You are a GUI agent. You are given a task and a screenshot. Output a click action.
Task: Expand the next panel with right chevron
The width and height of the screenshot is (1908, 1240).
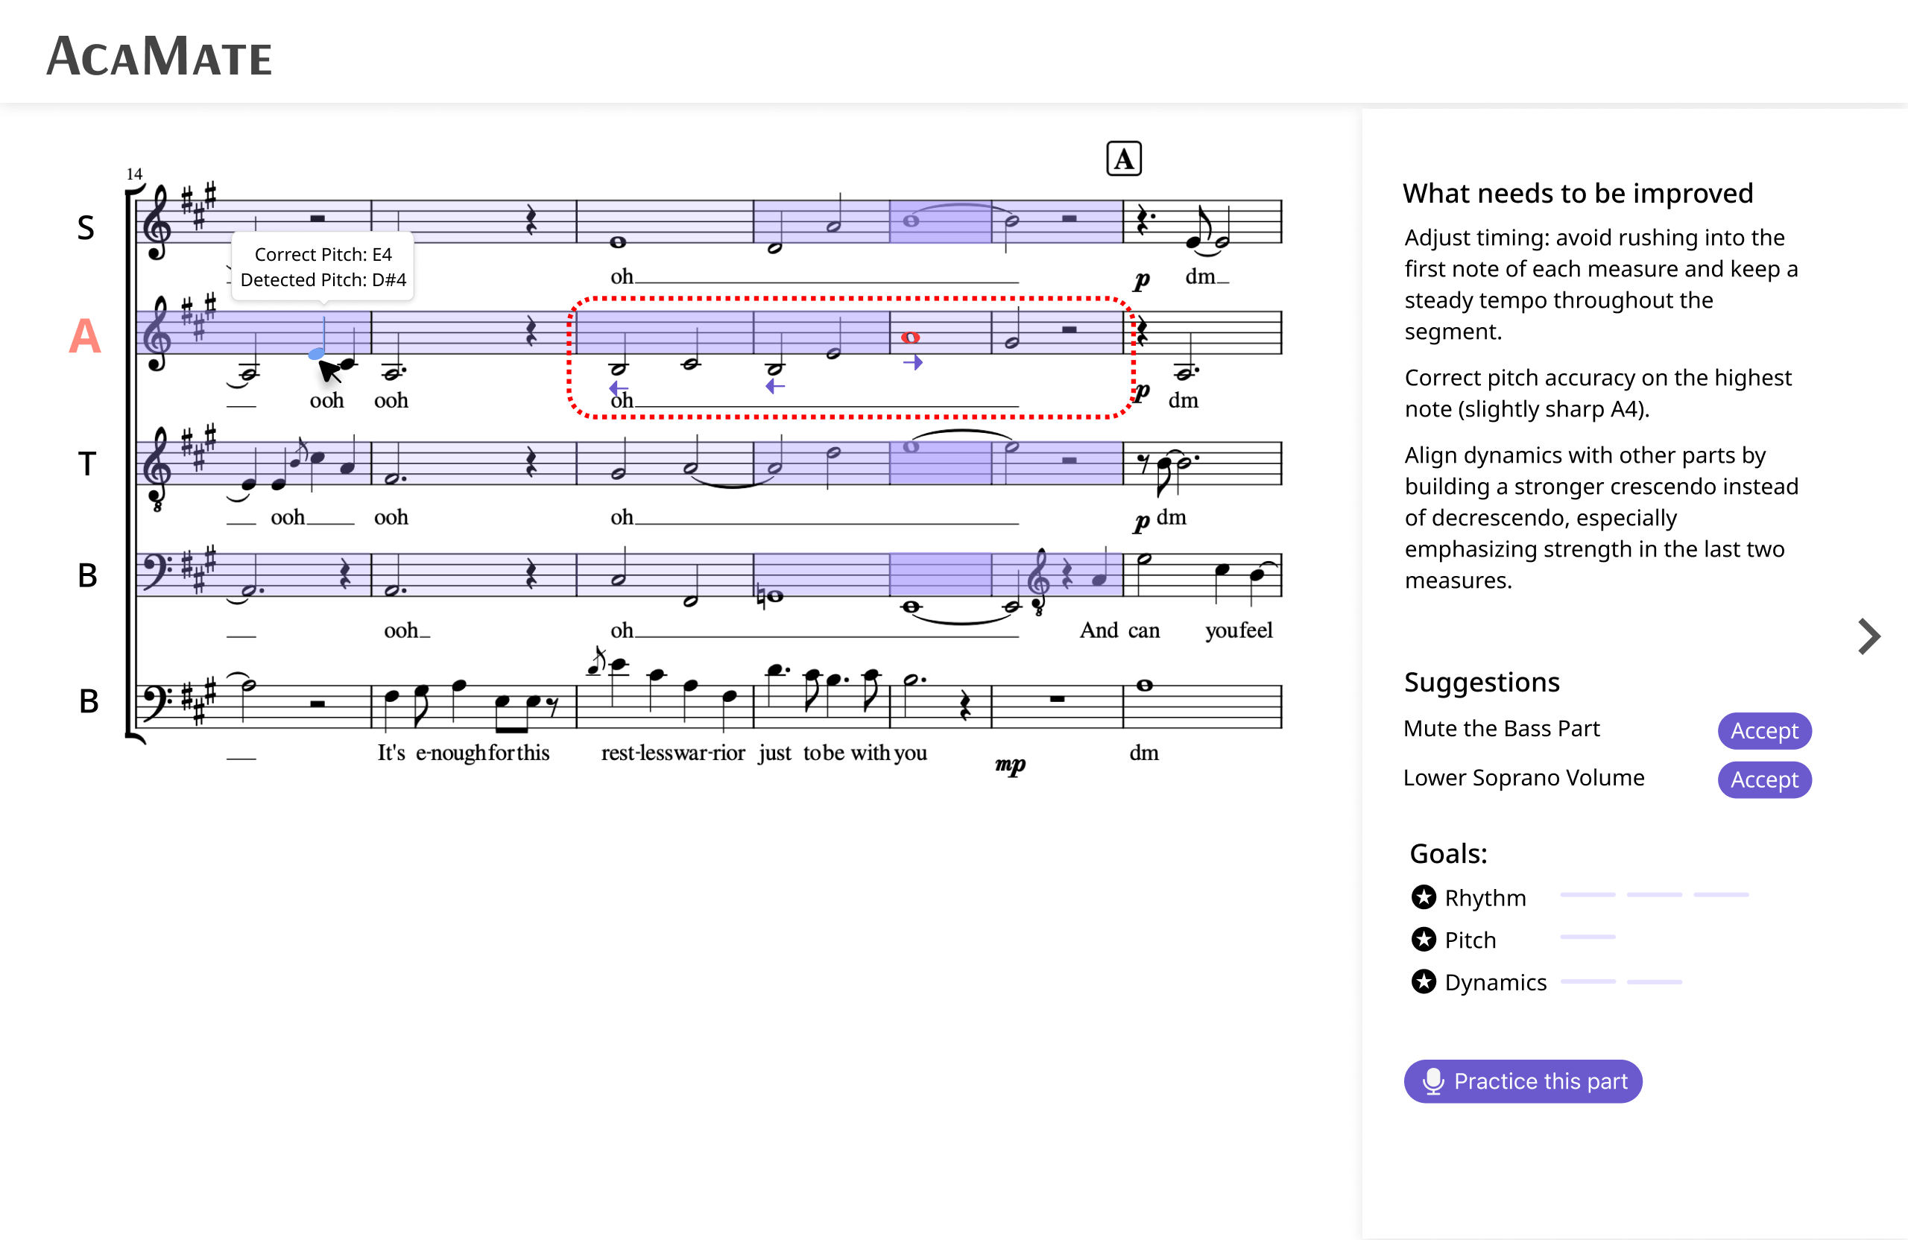point(1868,637)
